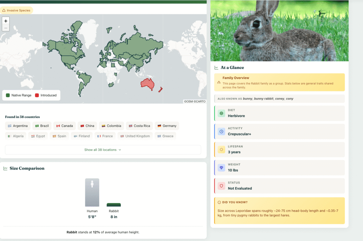Click the Lifespan sun icon
This screenshot has width=363, height=241.
click(x=221, y=149)
